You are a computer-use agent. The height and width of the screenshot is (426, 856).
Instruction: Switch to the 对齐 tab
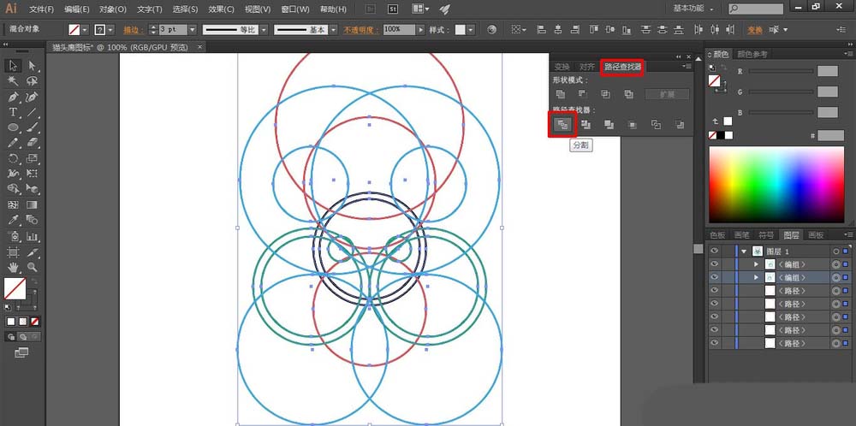coord(587,67)
